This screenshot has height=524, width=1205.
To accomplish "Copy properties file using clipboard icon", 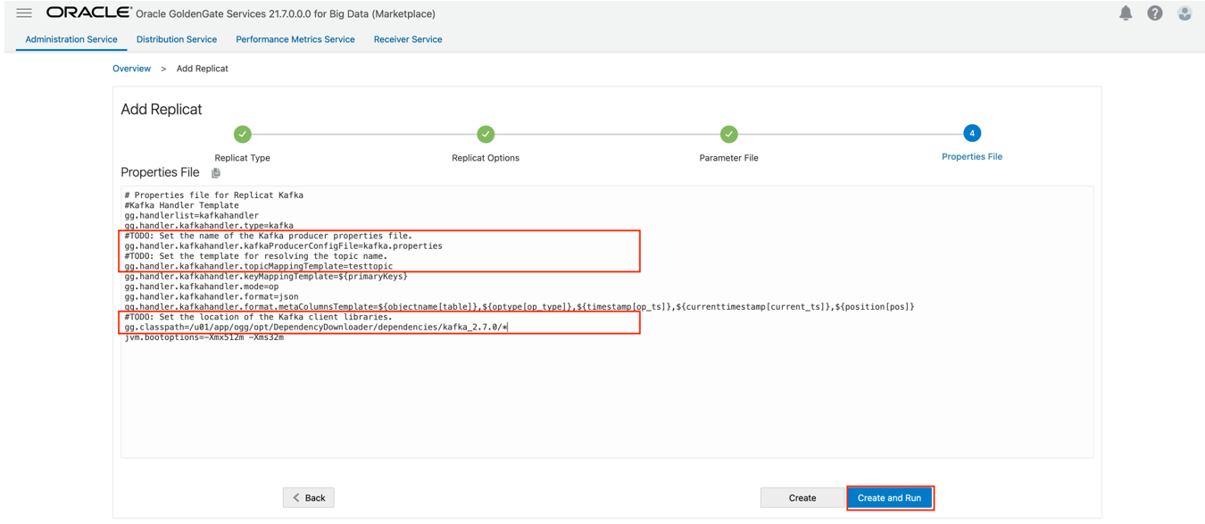I will 216,173.
